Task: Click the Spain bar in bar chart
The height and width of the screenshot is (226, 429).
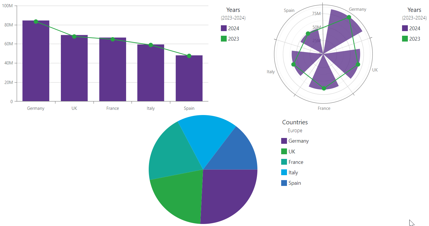Action: click(x=189, y=78)
